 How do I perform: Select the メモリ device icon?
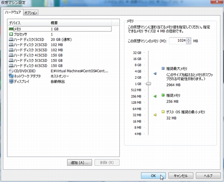11,29
